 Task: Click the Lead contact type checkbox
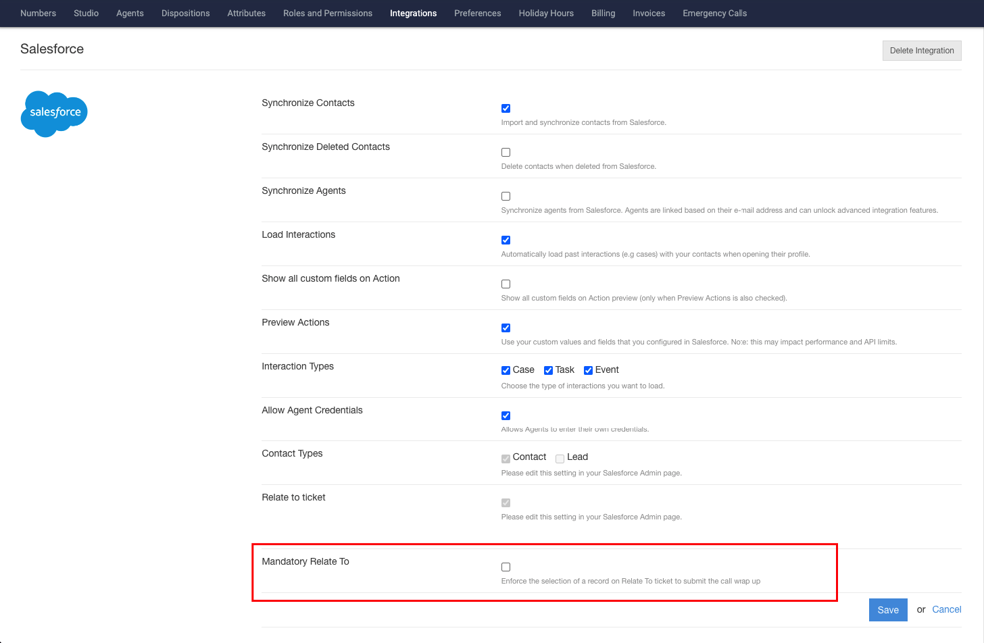560,459
